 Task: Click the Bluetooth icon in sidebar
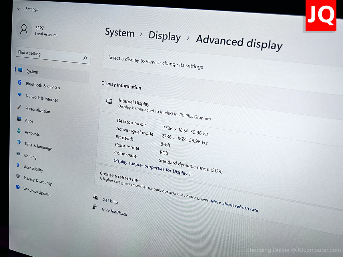point(20,82)
